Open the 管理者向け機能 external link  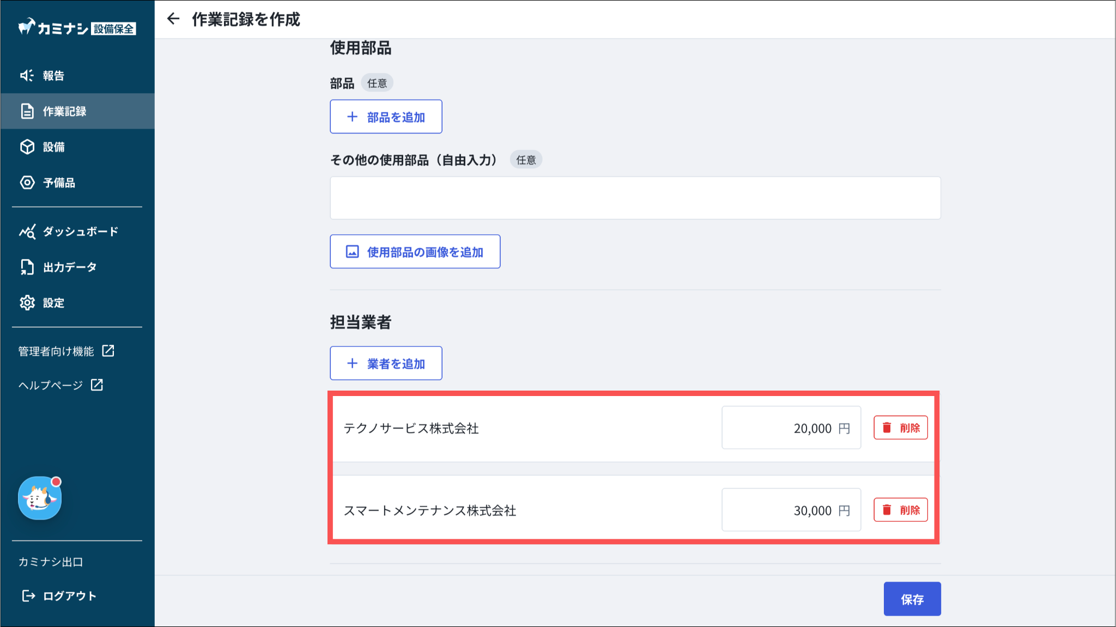coord(66,351)
